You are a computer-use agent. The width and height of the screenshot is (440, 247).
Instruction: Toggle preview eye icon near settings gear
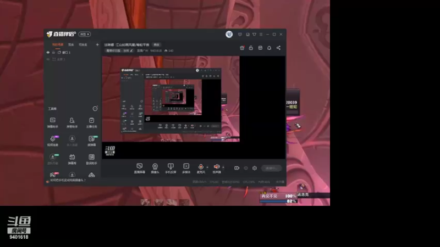246,168
